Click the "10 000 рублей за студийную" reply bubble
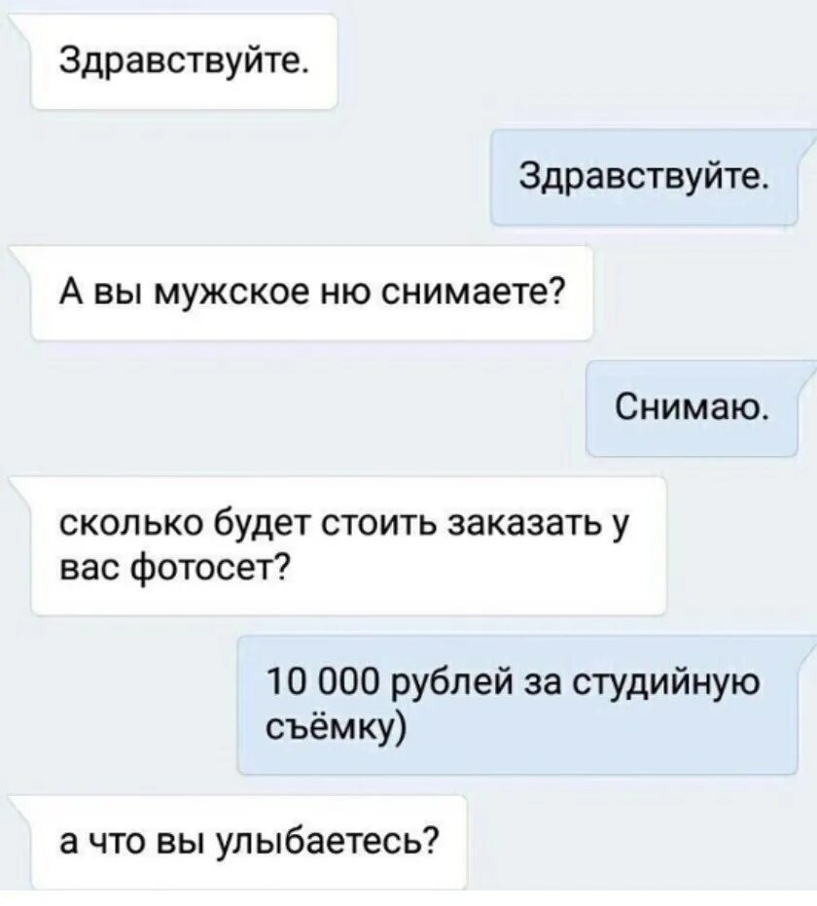Viewport: 817px width, 906px height. 517,705
